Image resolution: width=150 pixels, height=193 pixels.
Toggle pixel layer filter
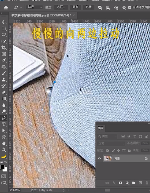tap(123, 136)
